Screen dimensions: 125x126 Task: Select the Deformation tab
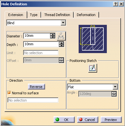point(86,15)
